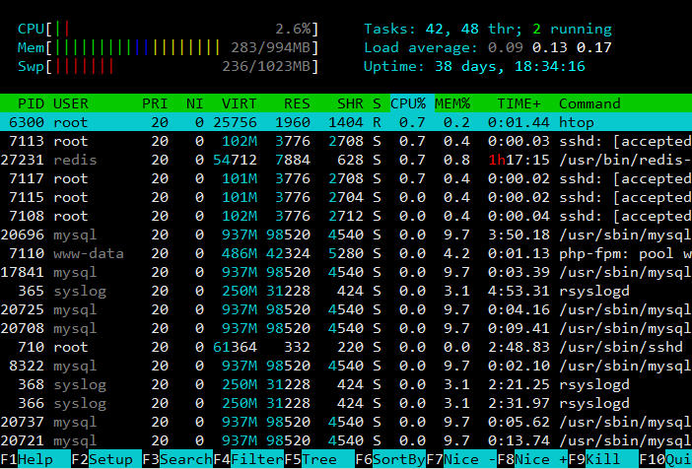Click the TIME+ column header
Viewport: 692px width, 469px height.
pyautogui.click(x=519, y=103)
